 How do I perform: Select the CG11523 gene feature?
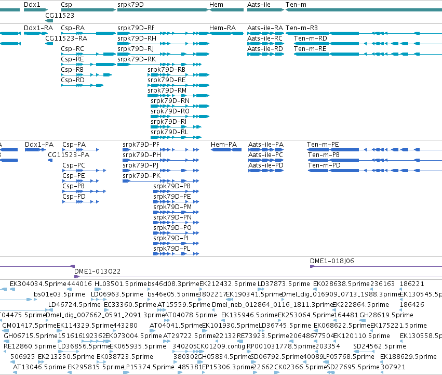coord(49,21)
